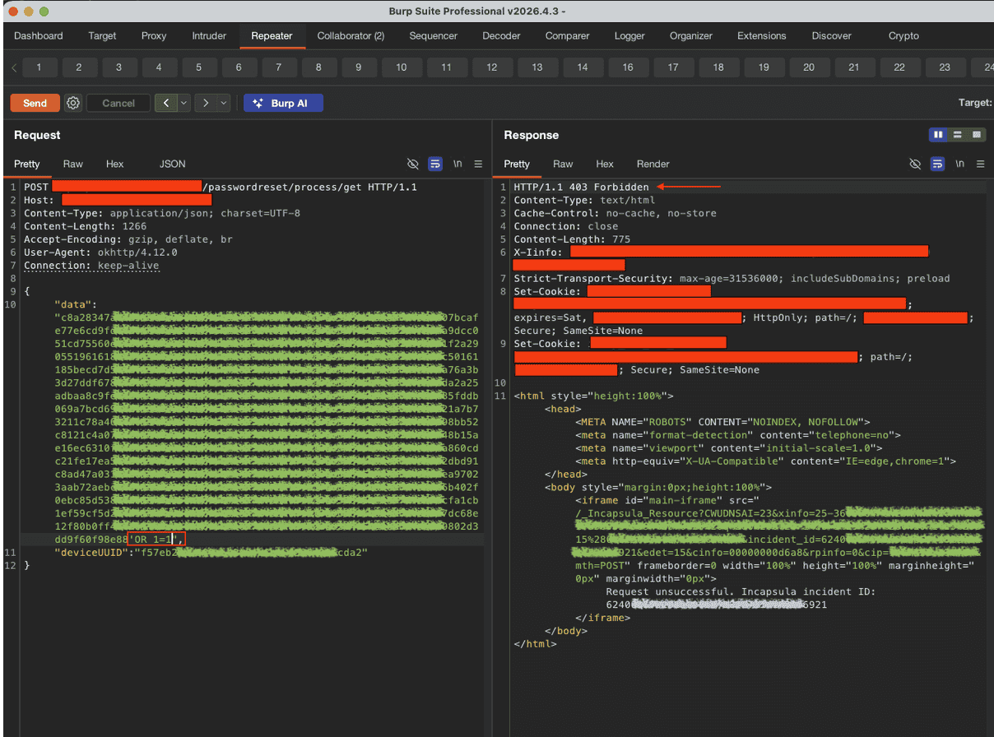Show earlier Repeater tabs with left chevron
The height and width of the screenshot is (737, 994).
[14, 67]
